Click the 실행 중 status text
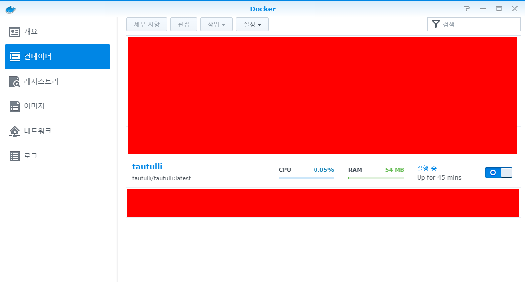This screenshot has height=282, width=525. (427, 168)
